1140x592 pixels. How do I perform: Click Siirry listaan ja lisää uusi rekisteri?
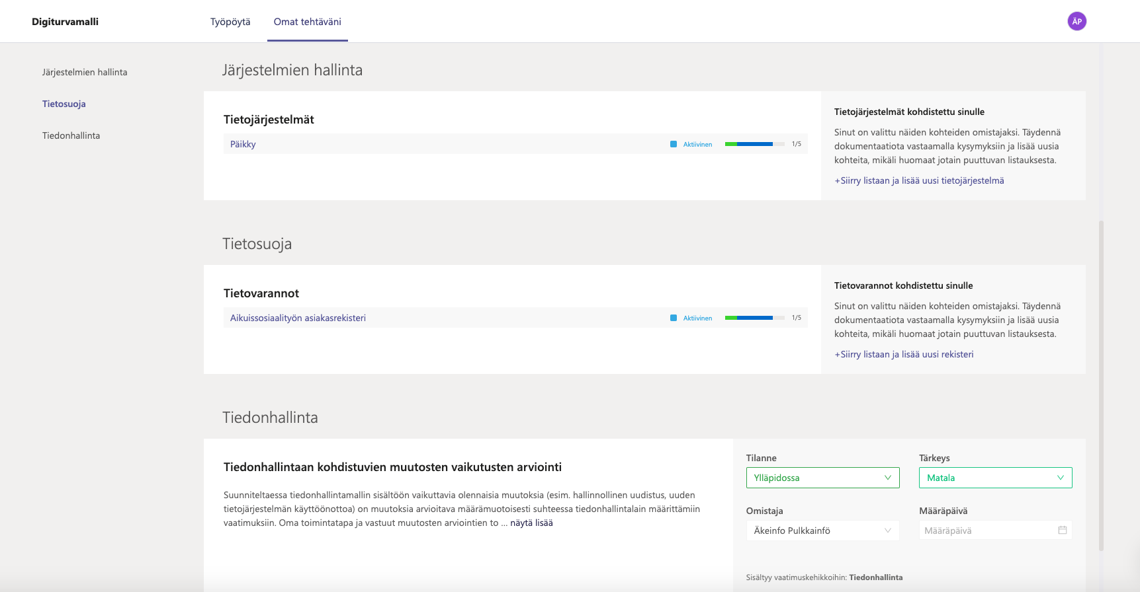click(x=904, y=354)
